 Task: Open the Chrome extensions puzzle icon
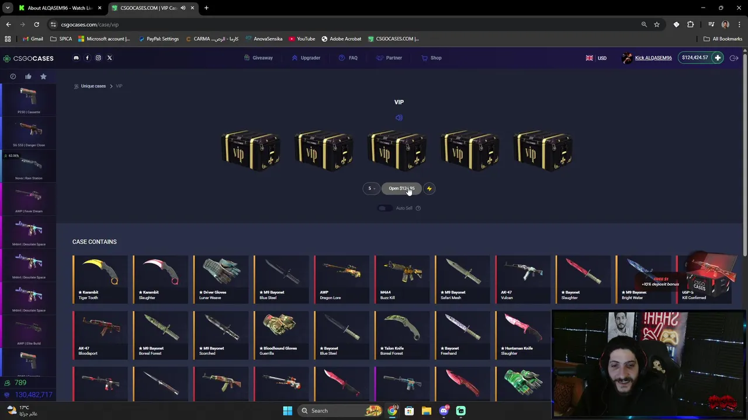click(691, 24)
